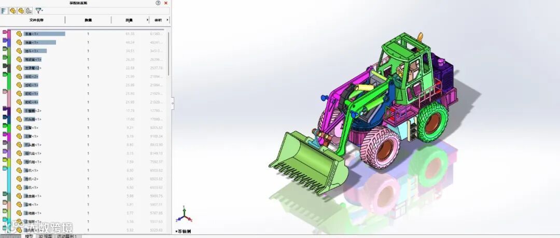Collapse panel using the side splitter handle
Screen dimensions: 560x238
pyautogui.click(x=173, y=103)
